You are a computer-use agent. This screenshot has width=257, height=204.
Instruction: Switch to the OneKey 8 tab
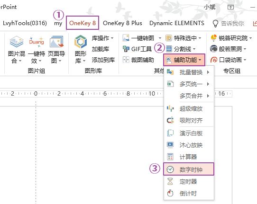83,23
